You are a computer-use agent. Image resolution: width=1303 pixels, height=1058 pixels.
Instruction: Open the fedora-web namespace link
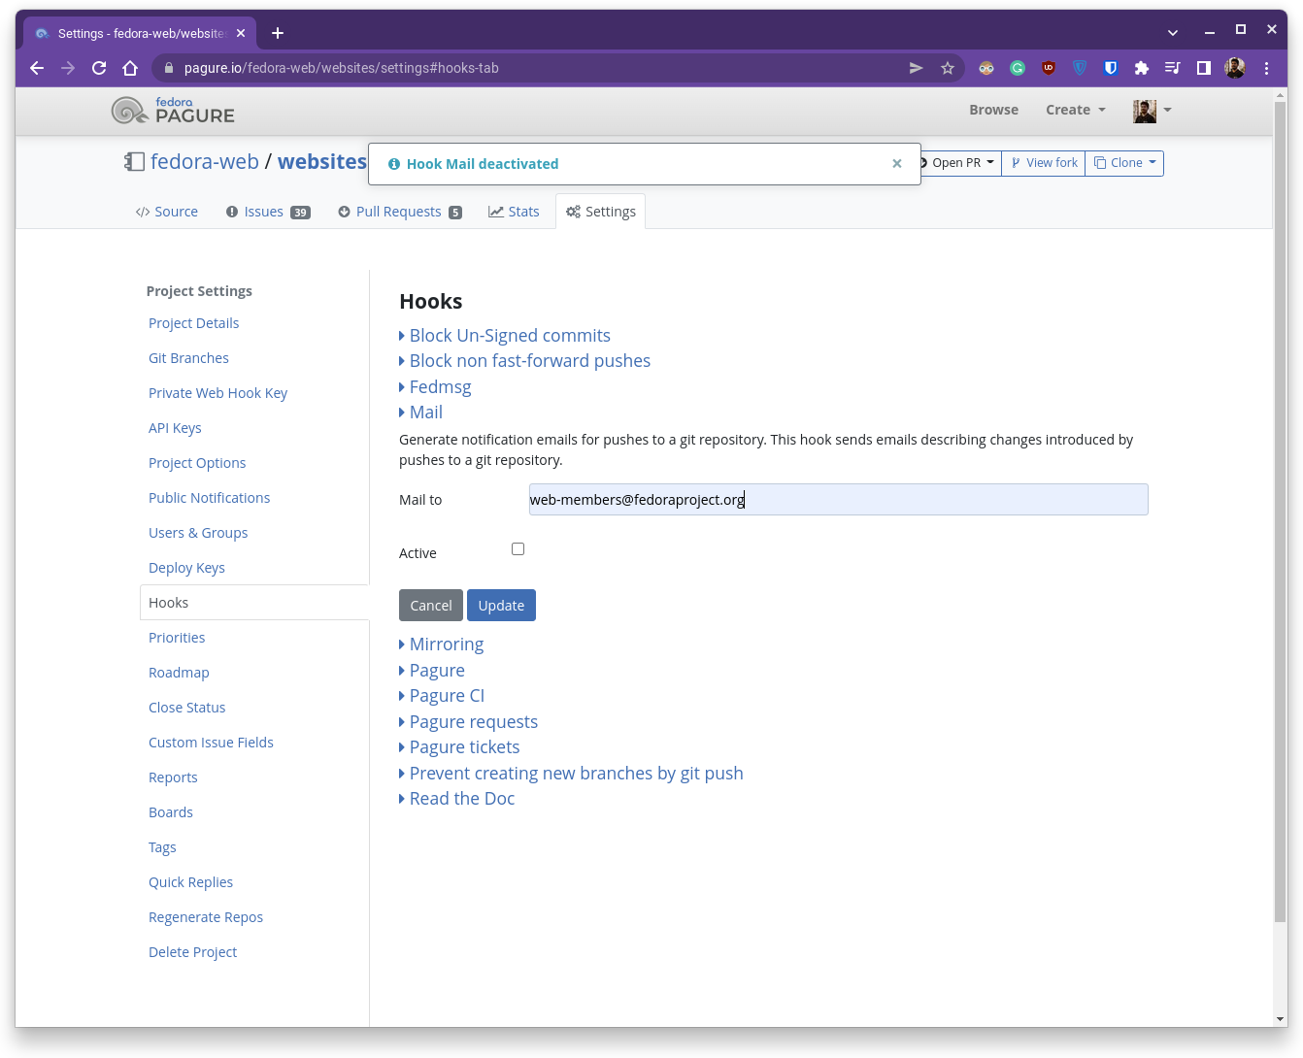(x=205, y=161)
